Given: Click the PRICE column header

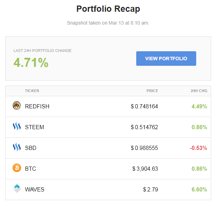Looking at the screenshot, I should pyautogui.click(x=152, y=91).
